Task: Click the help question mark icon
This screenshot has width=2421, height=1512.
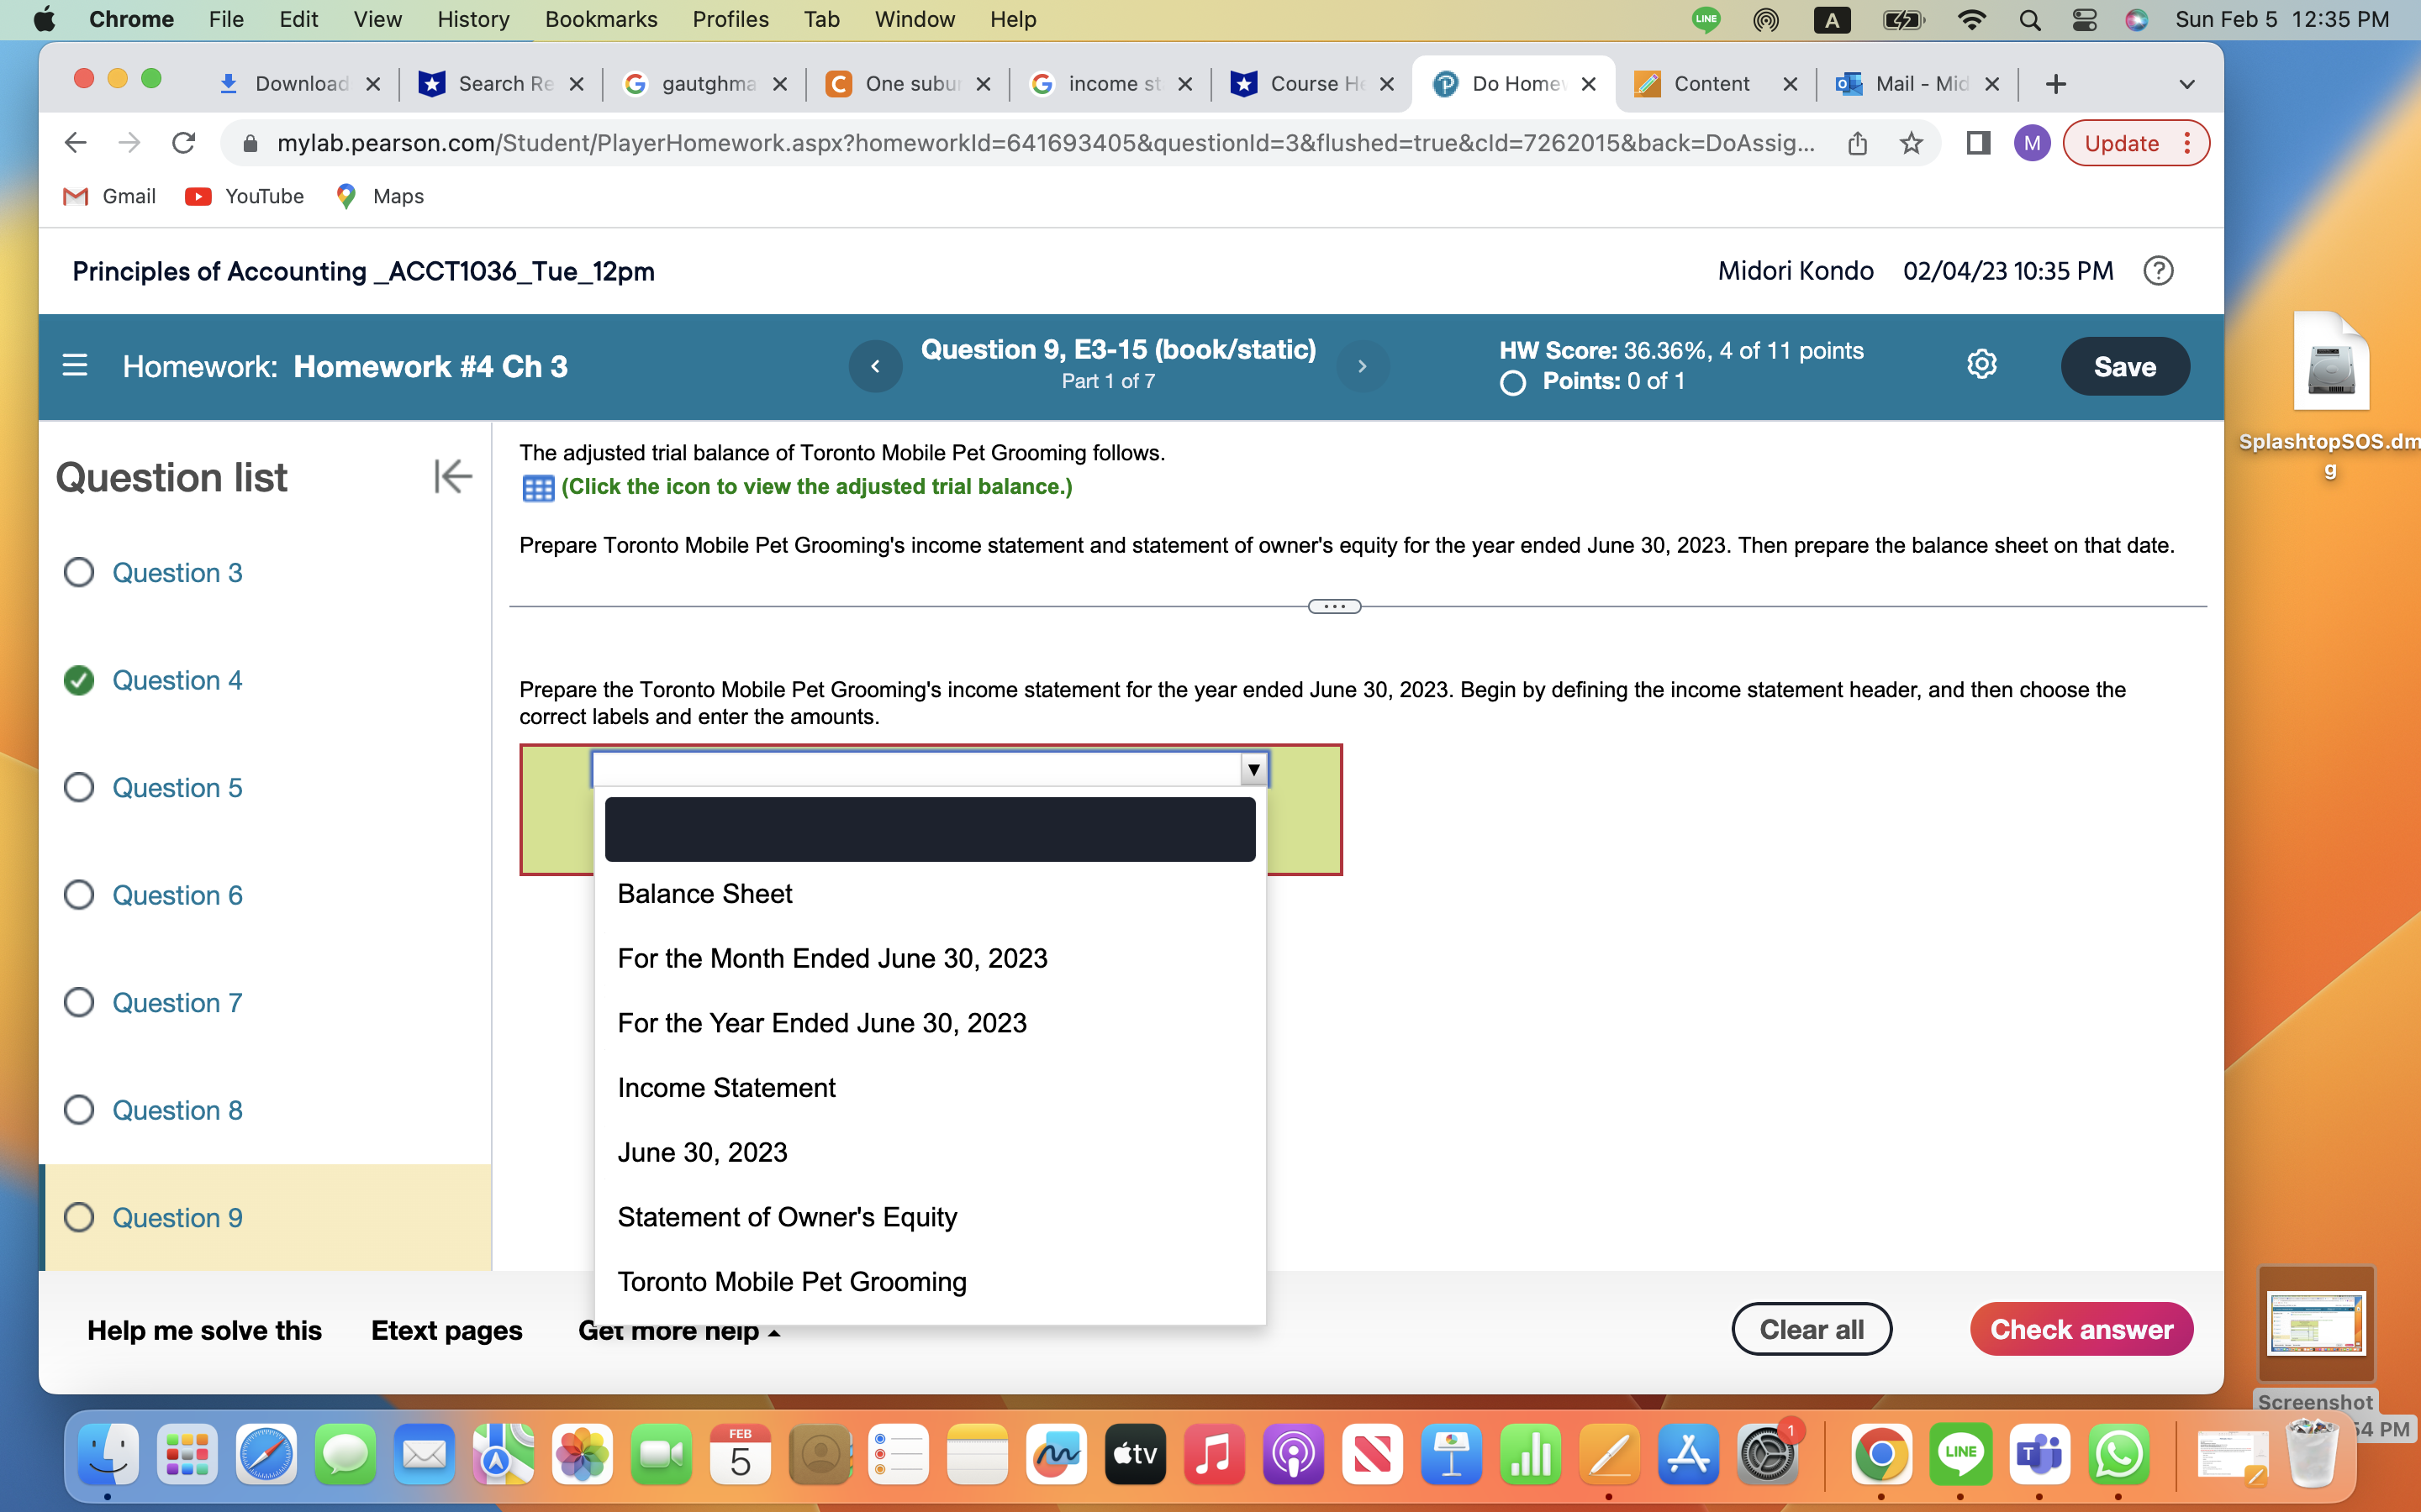Action: 2158,270
